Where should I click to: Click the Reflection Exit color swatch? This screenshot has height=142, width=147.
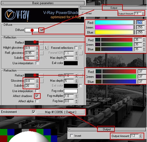point(71,63)
